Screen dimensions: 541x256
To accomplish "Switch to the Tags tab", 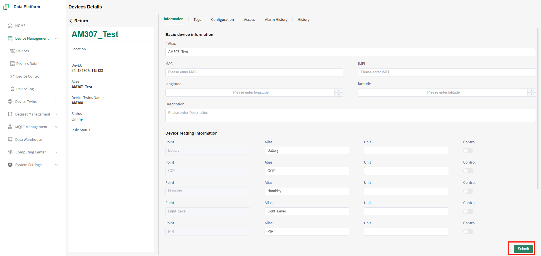I will pos(197,19).
